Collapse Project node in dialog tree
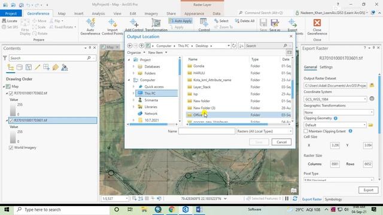Screen dimensions: 383x215 [x=129, y=60]
